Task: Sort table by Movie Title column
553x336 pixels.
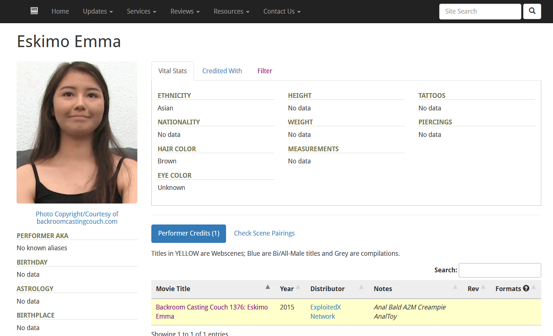Action: [213, 289]
